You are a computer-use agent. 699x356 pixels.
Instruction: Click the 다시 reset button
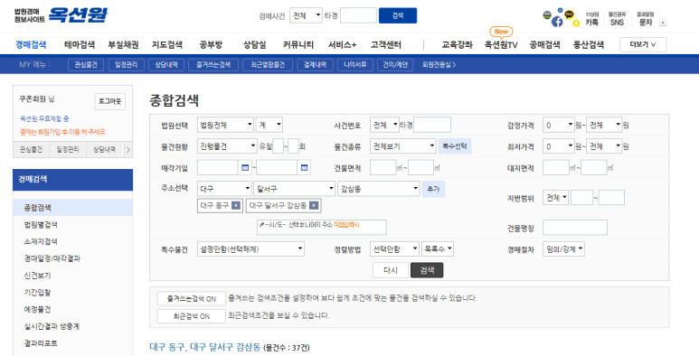(x=391, y=270)
